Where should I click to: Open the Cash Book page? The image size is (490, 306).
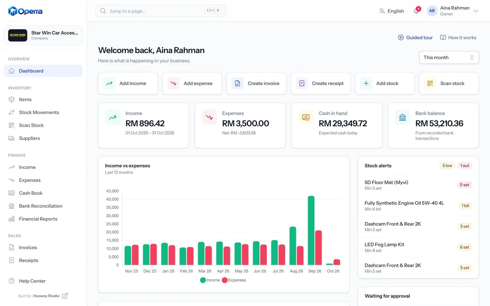(43, 193)
